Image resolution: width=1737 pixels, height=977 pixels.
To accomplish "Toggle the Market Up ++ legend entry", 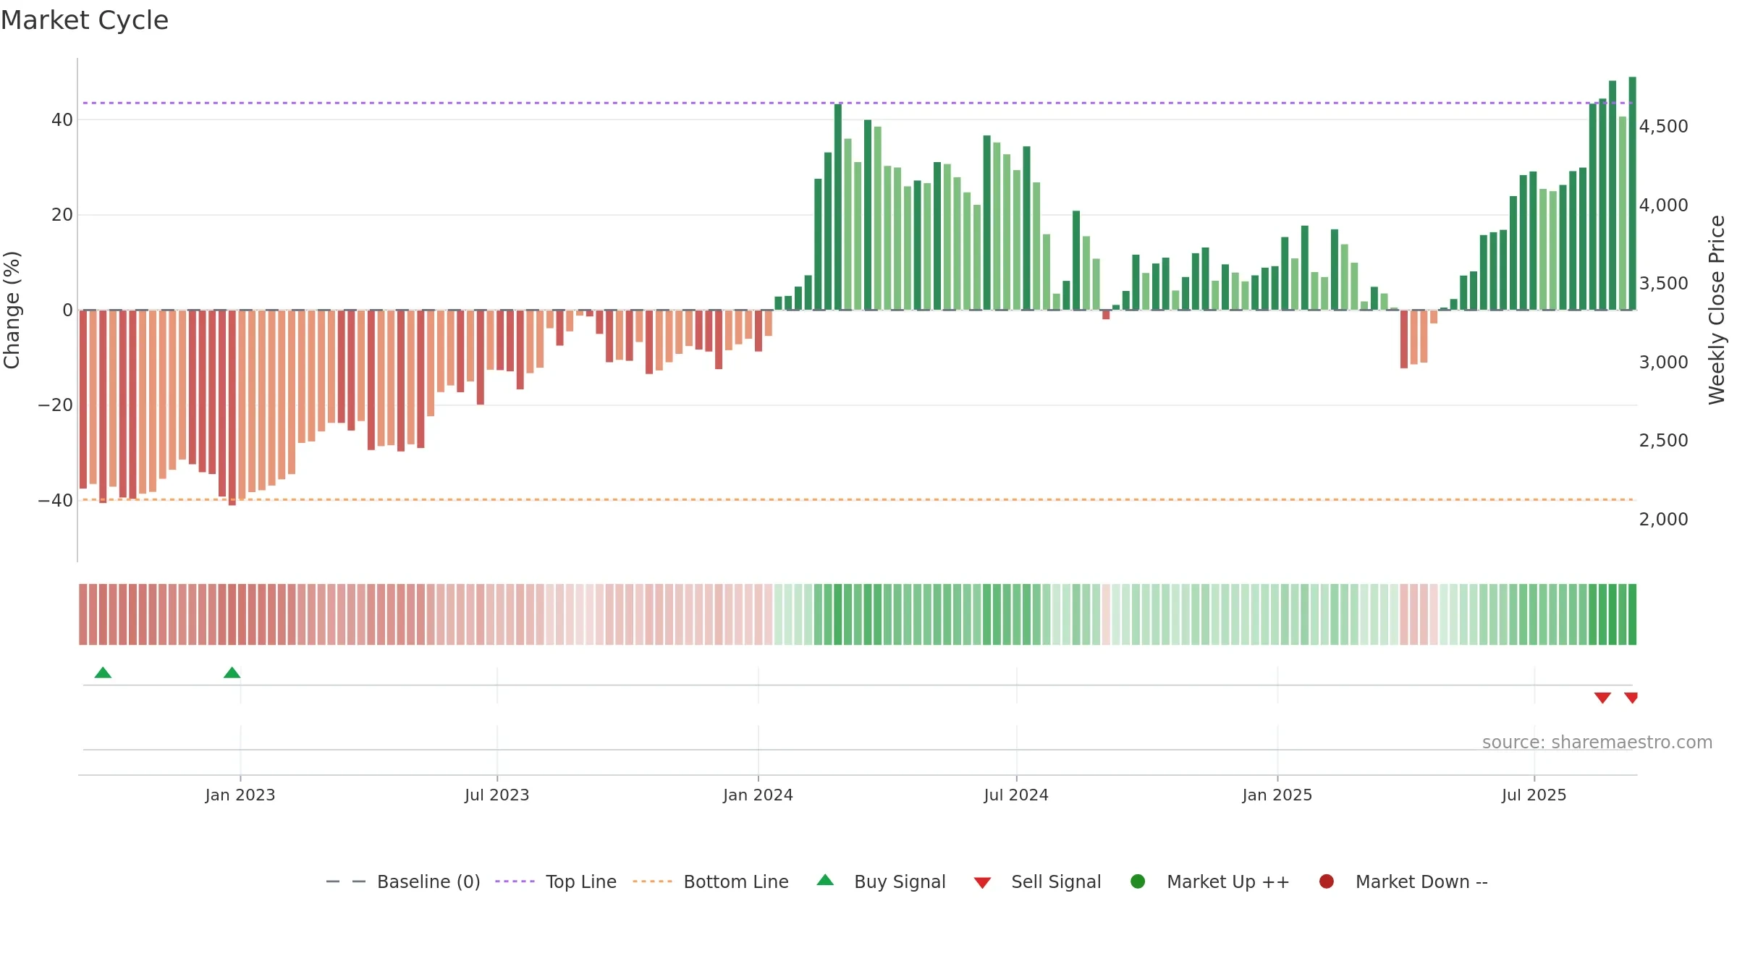I will 1210,881.
